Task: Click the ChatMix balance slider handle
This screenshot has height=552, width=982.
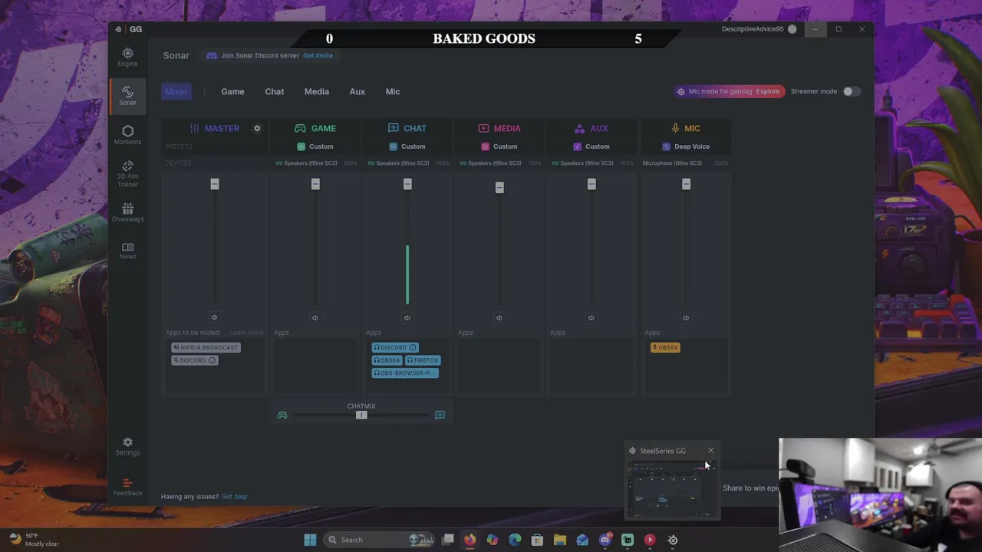Action: click(x=361, y=415)
